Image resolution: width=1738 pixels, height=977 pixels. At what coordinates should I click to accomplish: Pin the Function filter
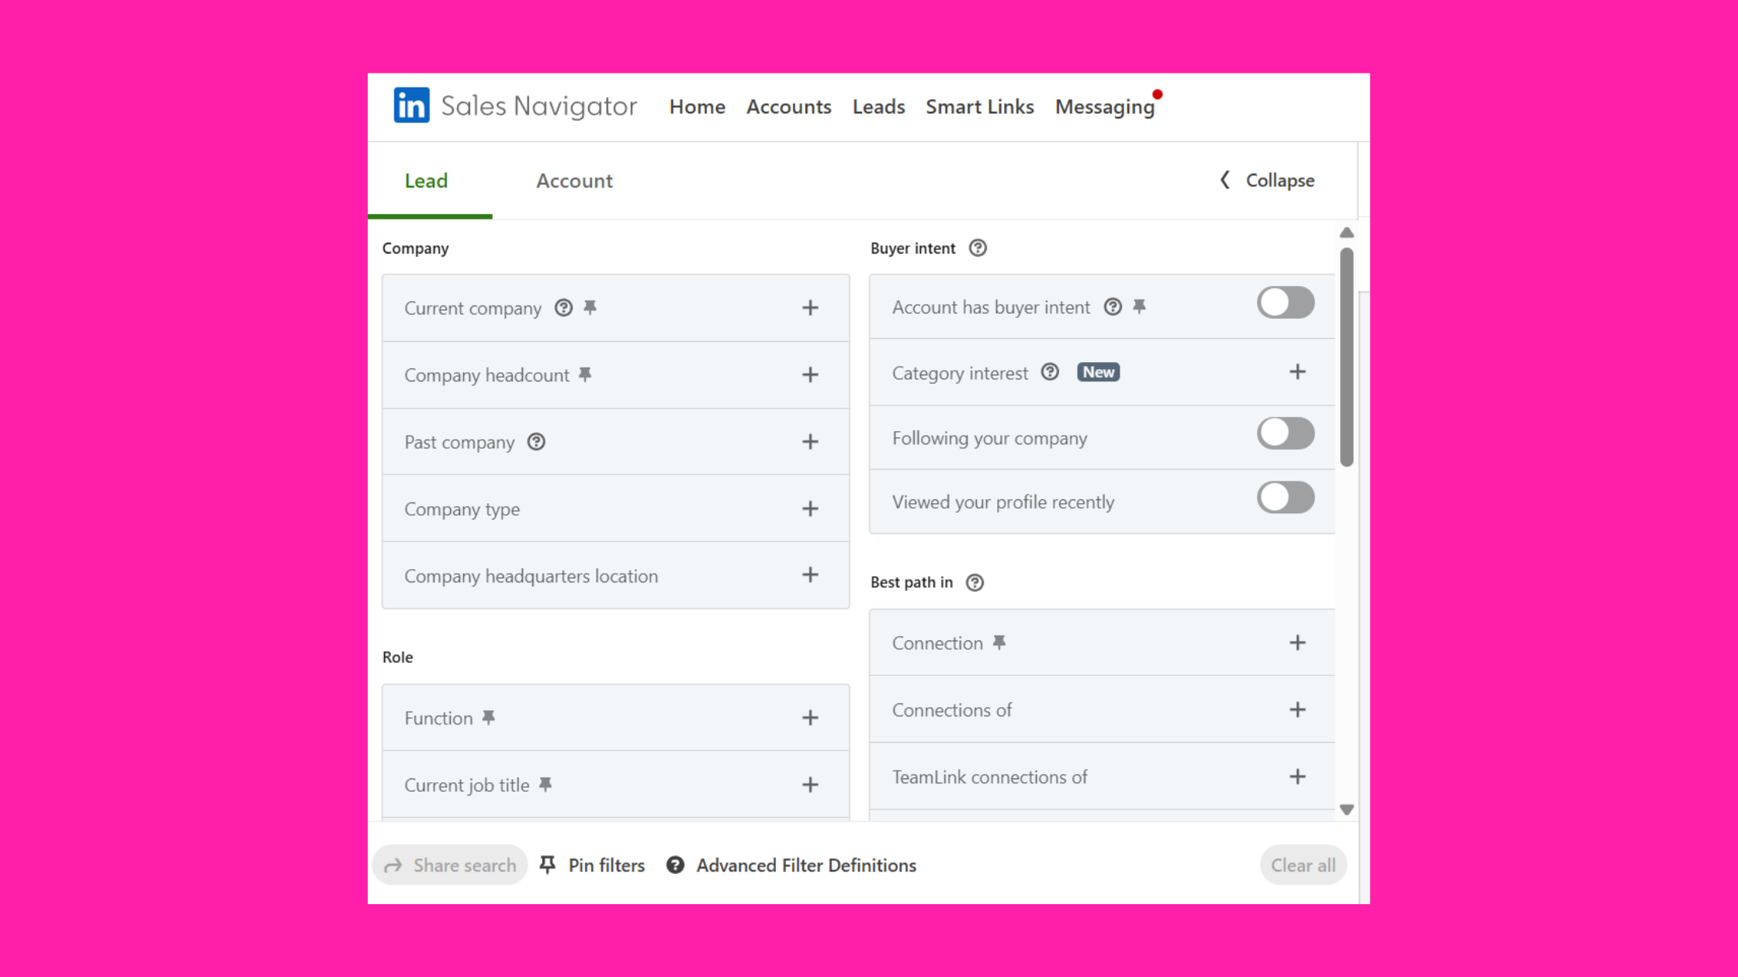pyautogui.click(x=488, y=717)
